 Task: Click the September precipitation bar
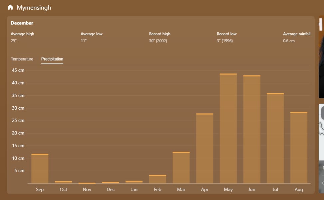[x=40, y=168]
